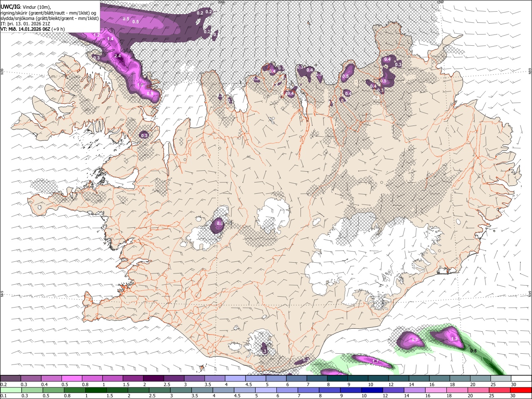
Task: Click the 20W longitude label
Action: [221, 2]
